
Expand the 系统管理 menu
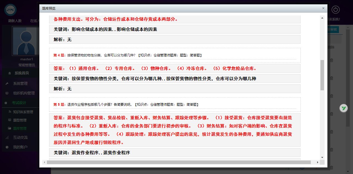[x=20, y=84]
